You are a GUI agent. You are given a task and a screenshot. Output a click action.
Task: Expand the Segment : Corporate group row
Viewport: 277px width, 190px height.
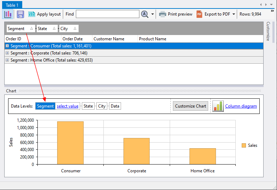pyautogui.click(x=7, y=53)
